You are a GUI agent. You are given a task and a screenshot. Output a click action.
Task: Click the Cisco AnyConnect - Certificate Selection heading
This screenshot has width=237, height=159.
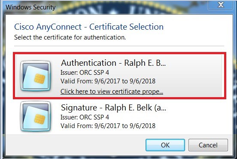point(89,27)
